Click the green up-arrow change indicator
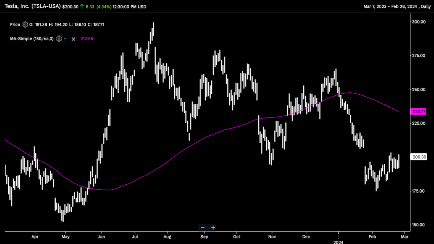 click(x=82, y=6)
